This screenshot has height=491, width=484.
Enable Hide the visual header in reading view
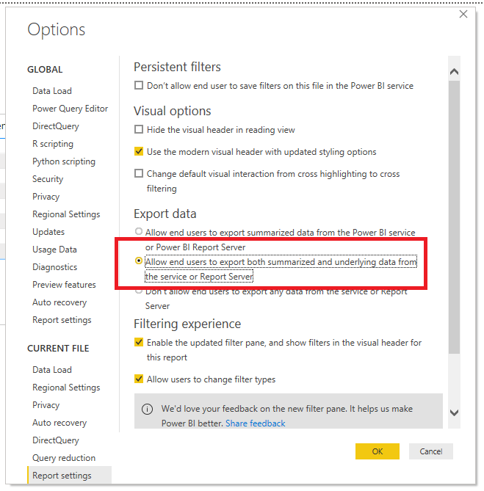click(x=139, y=129)
